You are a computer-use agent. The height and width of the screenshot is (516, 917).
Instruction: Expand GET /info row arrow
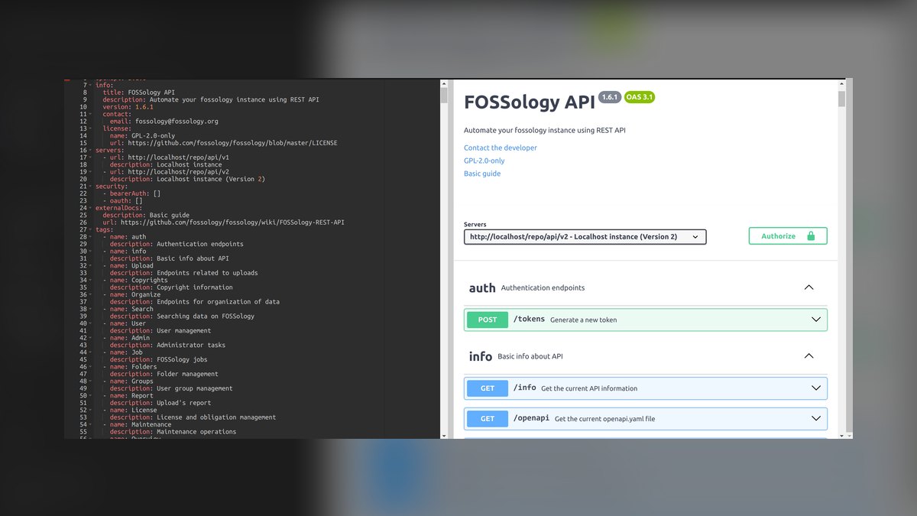pyautogui.click(x=816, y=388)
